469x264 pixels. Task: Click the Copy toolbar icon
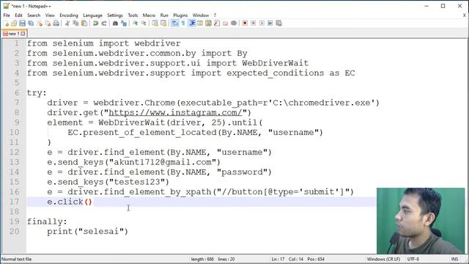[75, 23]
